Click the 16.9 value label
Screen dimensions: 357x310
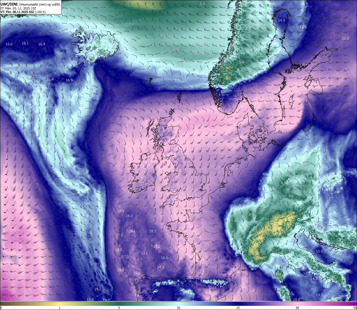pos(69,80)
